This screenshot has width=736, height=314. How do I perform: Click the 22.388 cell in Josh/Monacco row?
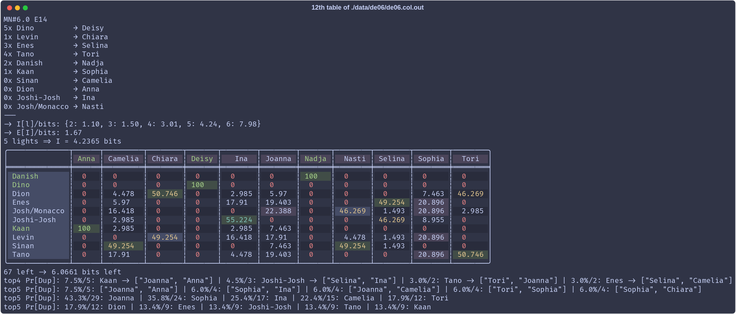[x=279, y=211]
